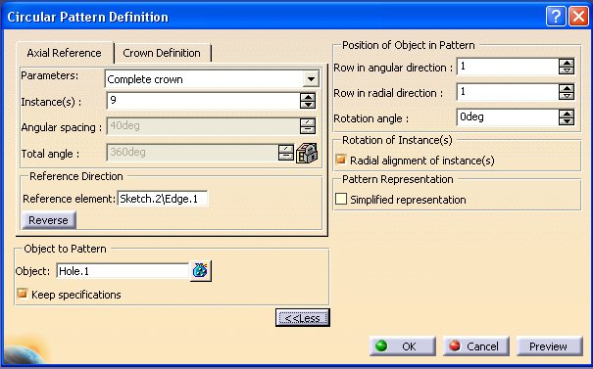The image size is (593, 369).
Task: Increase Row in radial direction value
Action: pos(567,88)
